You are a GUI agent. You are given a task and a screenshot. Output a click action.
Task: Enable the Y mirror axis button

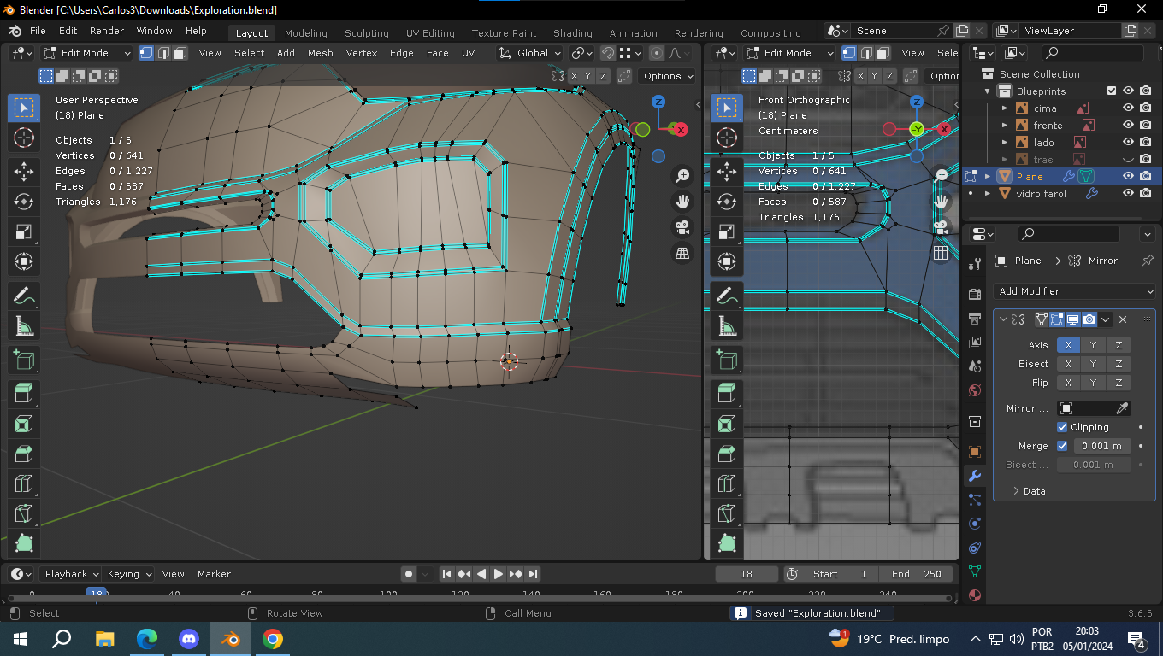click(1093, 345)
